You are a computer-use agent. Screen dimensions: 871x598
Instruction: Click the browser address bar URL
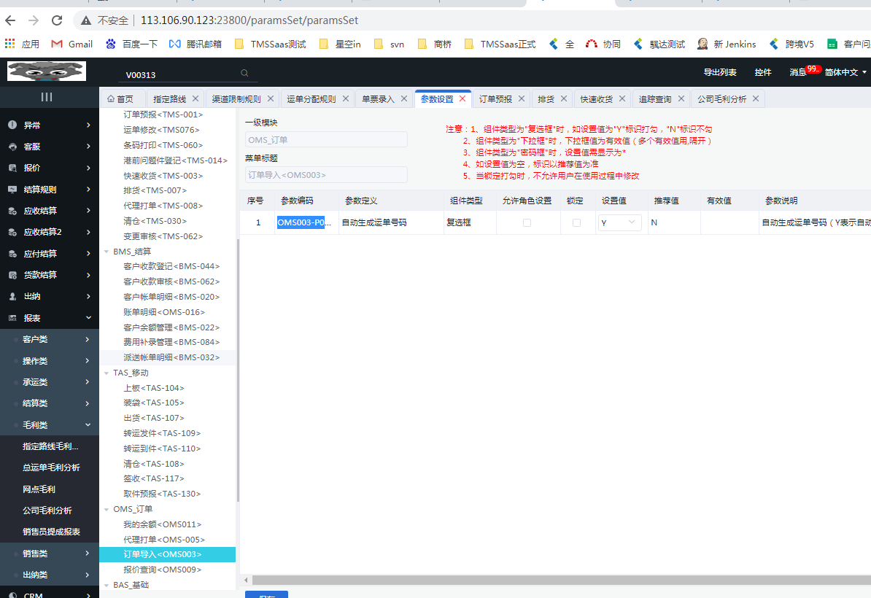tap(249, 20)
